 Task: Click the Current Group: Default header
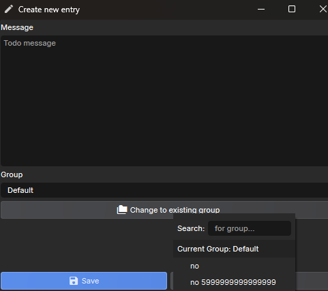pos(234,249)
